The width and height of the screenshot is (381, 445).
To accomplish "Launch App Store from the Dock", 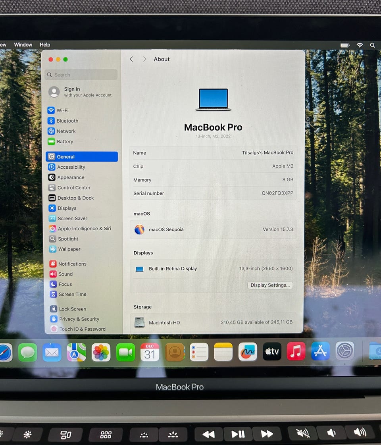I will point(320,351).
